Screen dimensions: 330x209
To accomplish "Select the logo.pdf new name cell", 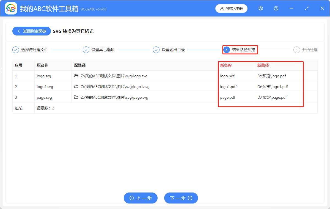I will coord(227,76).
